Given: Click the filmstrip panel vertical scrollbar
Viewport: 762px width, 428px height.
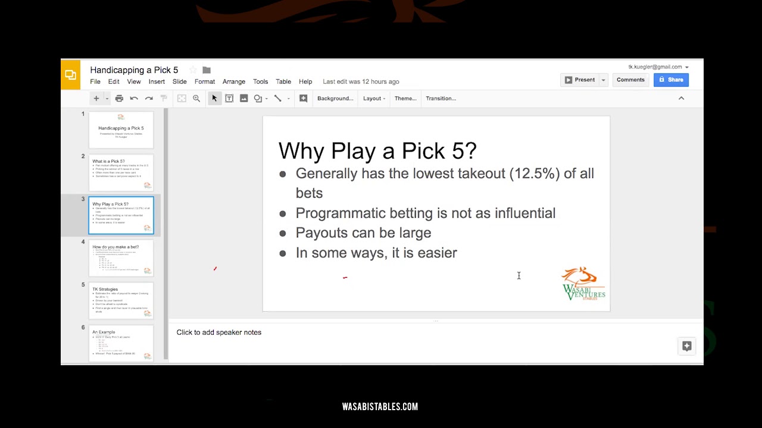Looking at the screenshot, I should (x=166, y=235).
